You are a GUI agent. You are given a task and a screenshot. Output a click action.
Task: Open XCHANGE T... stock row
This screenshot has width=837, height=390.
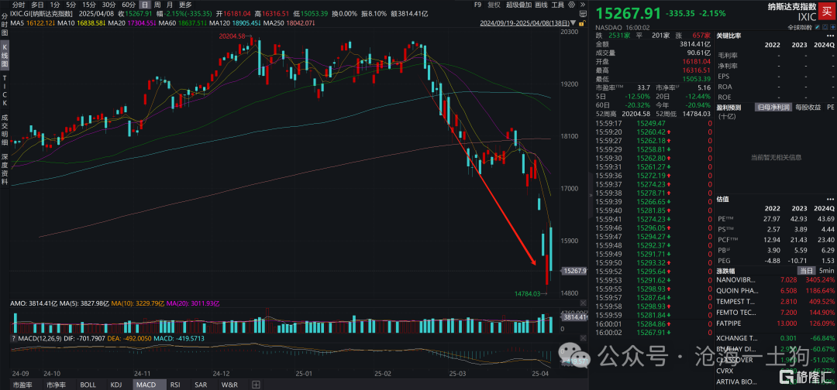pos(776,338)
